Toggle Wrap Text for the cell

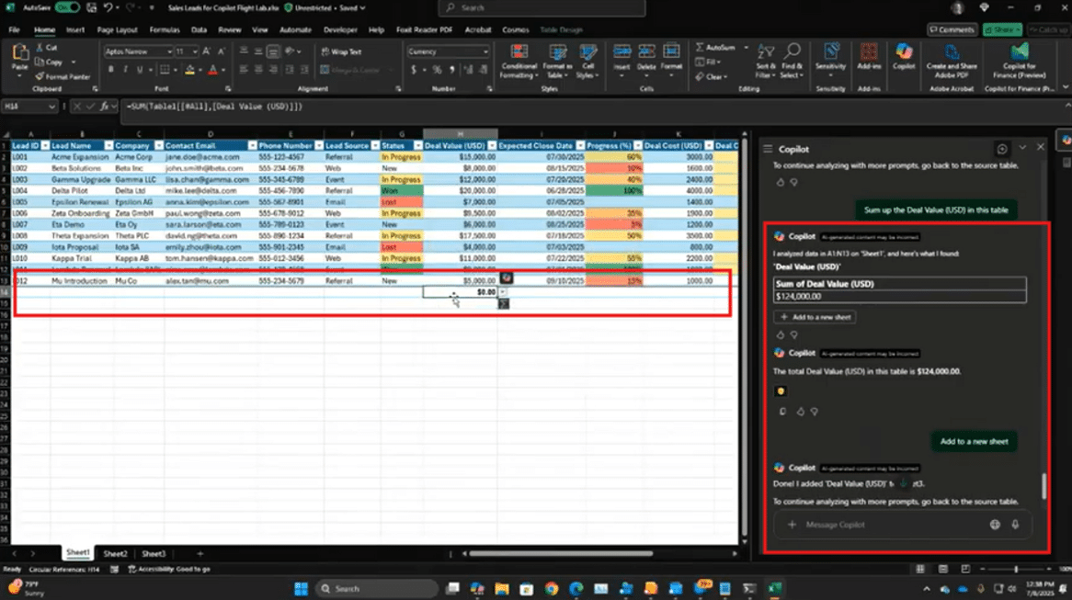[x=341, y=52]
